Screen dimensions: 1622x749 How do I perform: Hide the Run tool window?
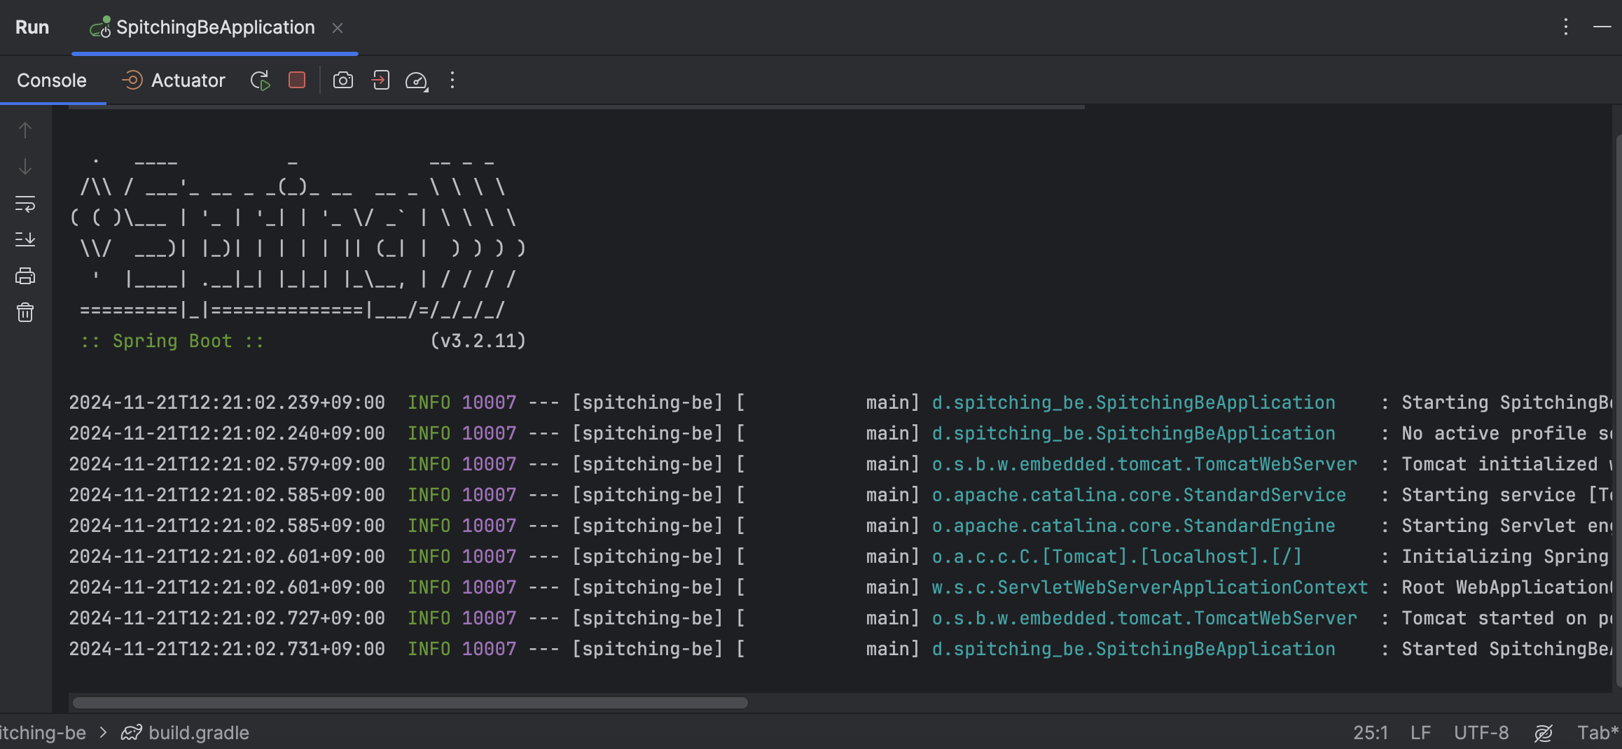pyautogui.click(x=1602, y=27)
